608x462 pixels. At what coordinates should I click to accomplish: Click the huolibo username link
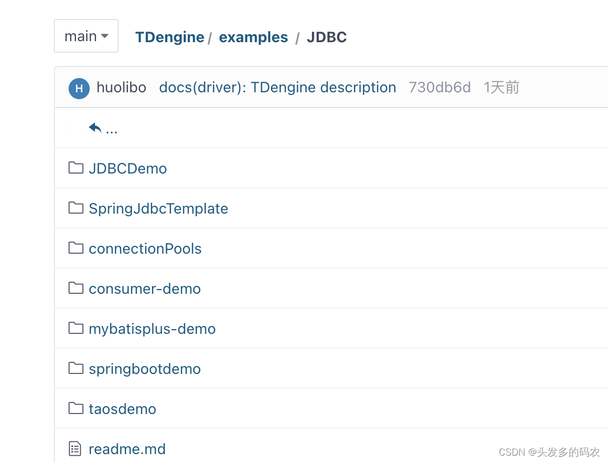tap(121, 88)
